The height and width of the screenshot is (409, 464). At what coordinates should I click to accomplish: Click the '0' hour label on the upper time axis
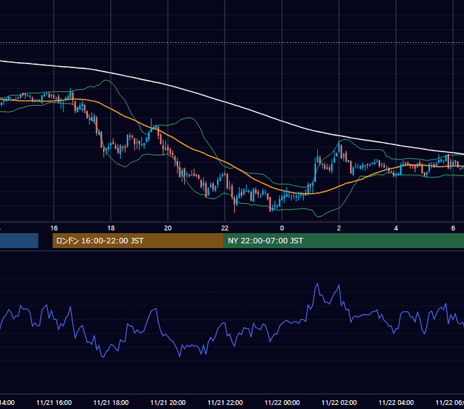tap(282, 228)
